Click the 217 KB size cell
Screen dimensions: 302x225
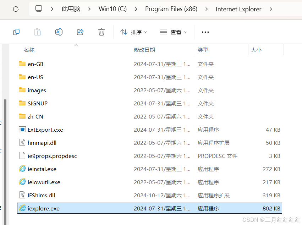coord(271,182)
